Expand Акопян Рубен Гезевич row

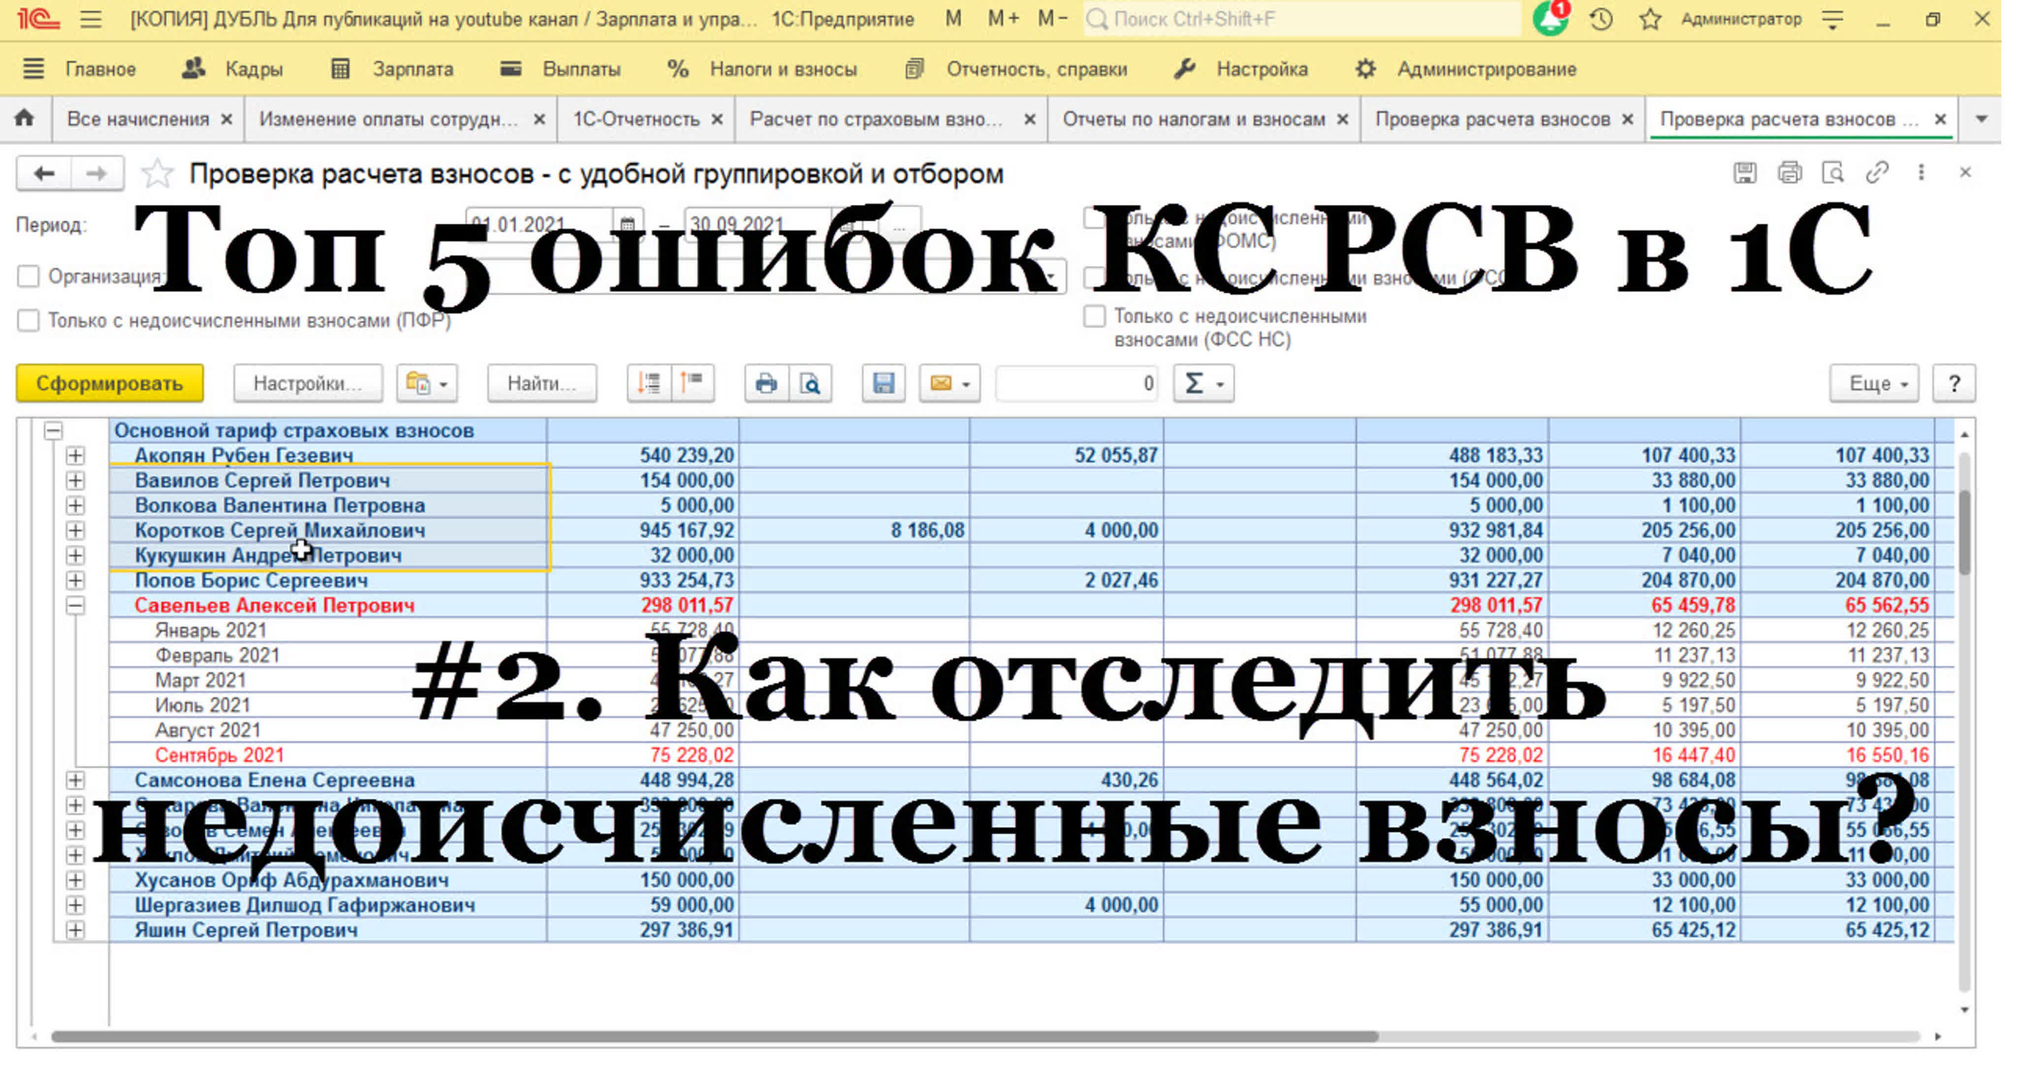75,456
